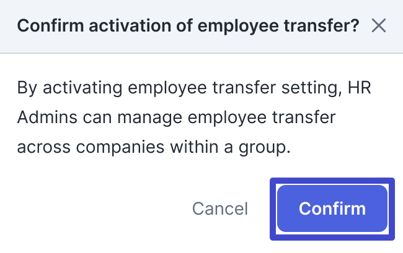Click the words 'across companies within a group'
Viewport: 403px width, 253px height.
(152, 147)
